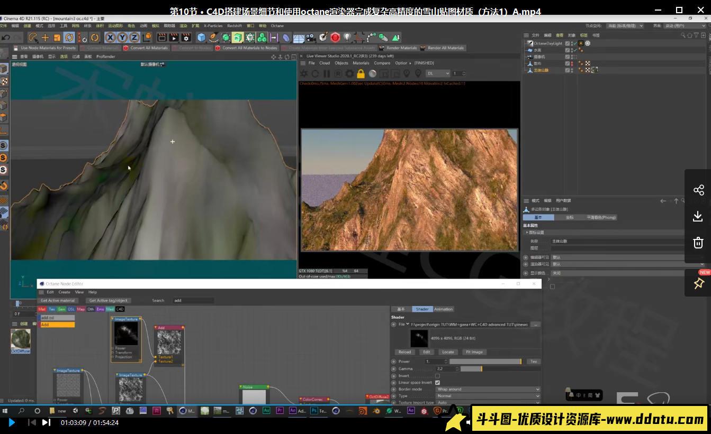The width and height of the screenshot is (711, 434).
Task: Toggle the OSL node filter
Action: pos(71,309)
